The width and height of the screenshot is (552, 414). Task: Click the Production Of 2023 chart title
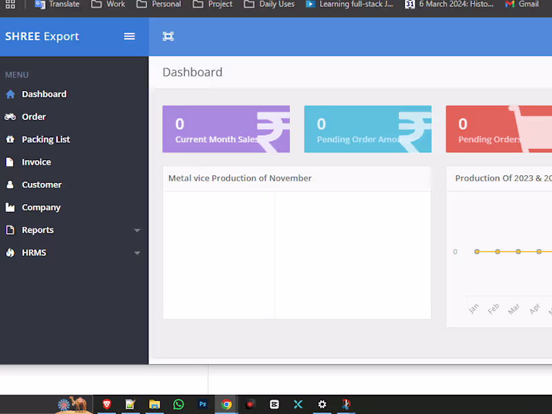[504, 178]
